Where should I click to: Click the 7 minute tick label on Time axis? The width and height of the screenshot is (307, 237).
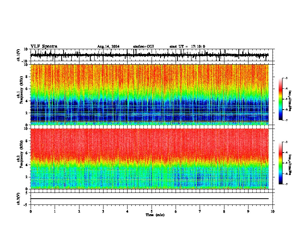point(200,211)
